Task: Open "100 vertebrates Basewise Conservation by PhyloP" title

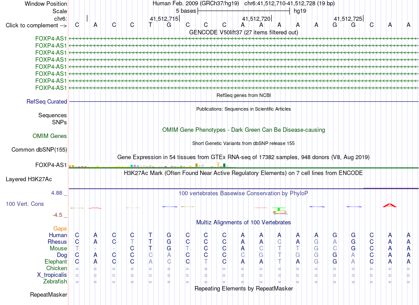Action: [x=243, y=193]
